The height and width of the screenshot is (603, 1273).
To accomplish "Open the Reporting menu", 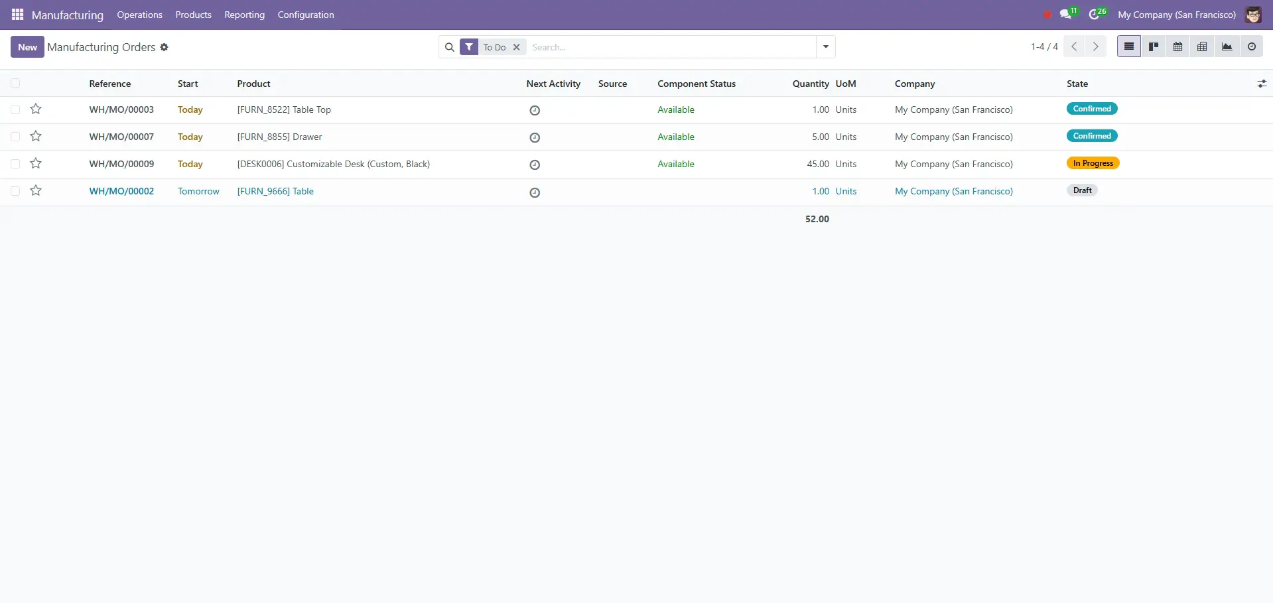I will click(244, 15).
